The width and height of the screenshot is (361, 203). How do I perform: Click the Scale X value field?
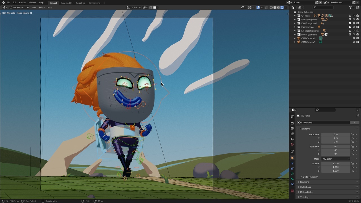click(335, 164)
